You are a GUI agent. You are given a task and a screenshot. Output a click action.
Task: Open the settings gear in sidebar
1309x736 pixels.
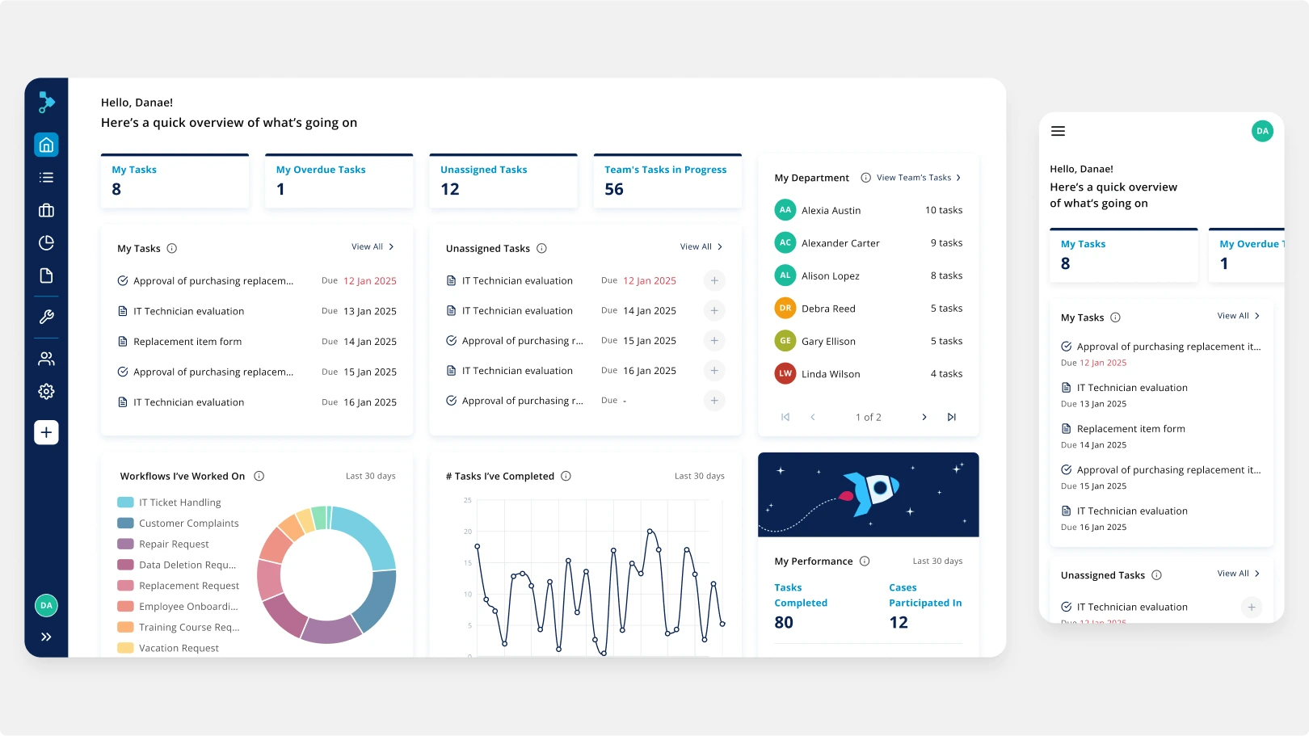click(x=46, y=392)
